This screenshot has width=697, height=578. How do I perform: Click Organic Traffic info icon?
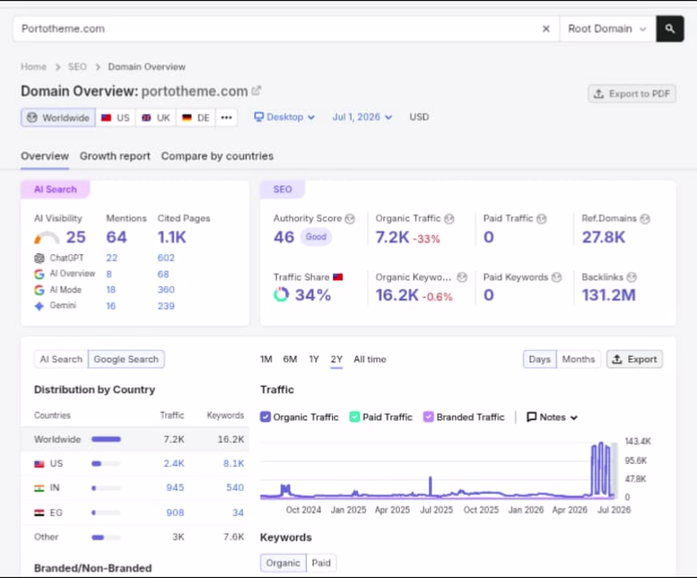pos(450,218)
